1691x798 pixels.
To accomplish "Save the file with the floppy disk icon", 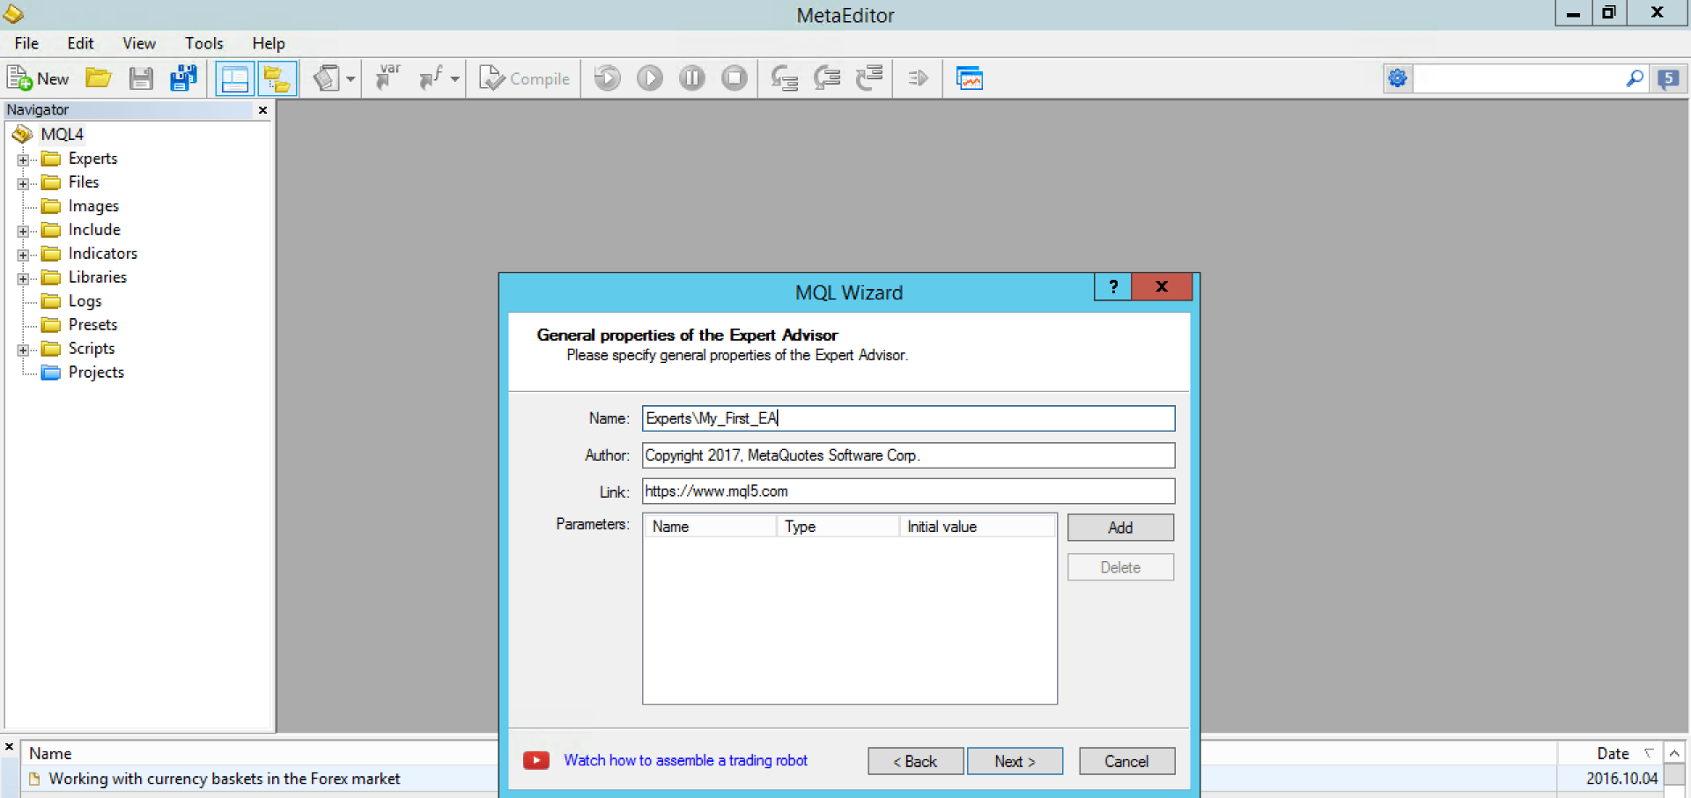I will (x=141, y=78).
